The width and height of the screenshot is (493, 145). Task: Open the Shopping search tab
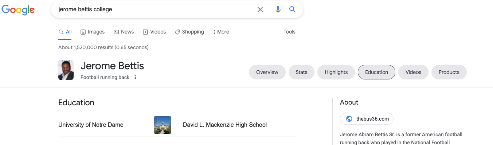[x=189, y=32]
